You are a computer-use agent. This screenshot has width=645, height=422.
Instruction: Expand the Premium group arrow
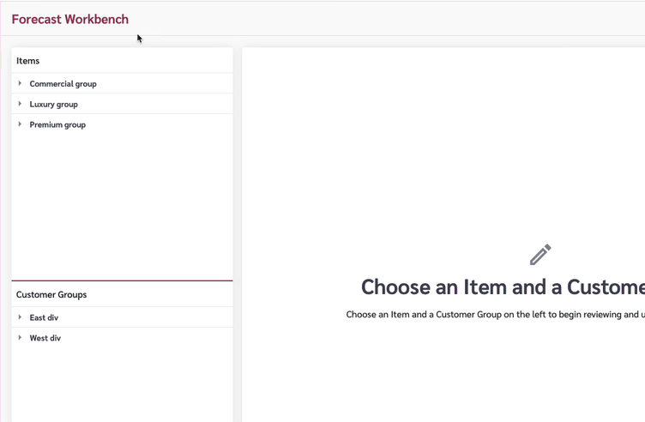tap(20, 124)
